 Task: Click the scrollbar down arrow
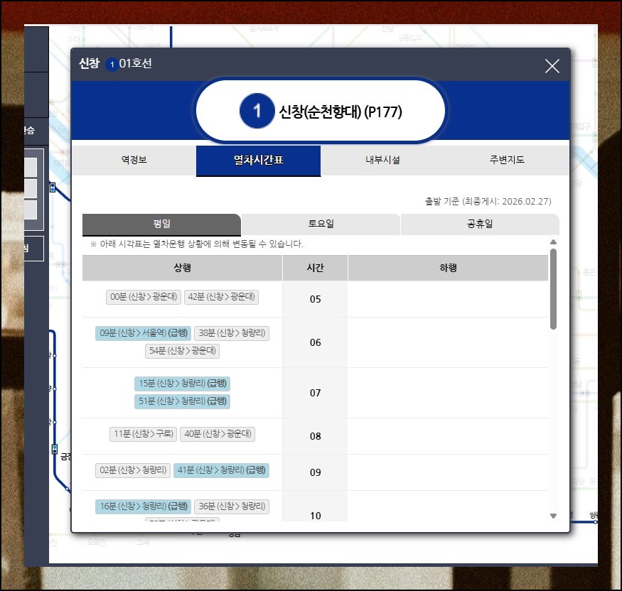coord(553,516)
